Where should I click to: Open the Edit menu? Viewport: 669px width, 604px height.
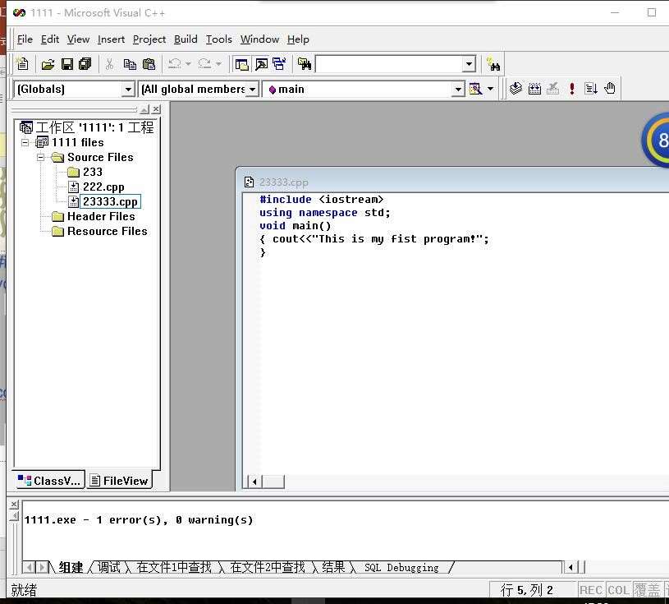tap(50, 39)
